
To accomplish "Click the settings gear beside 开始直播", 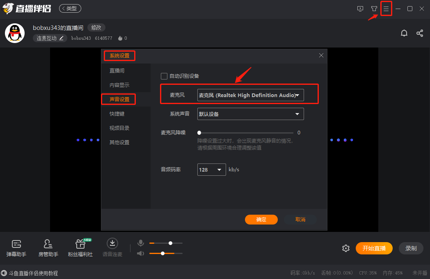I will point(346,248).
